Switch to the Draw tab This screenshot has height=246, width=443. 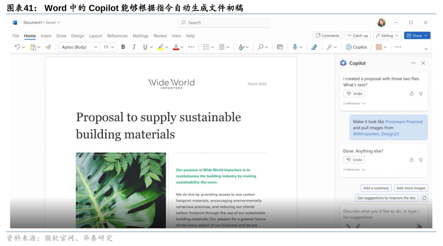point(61,36)
